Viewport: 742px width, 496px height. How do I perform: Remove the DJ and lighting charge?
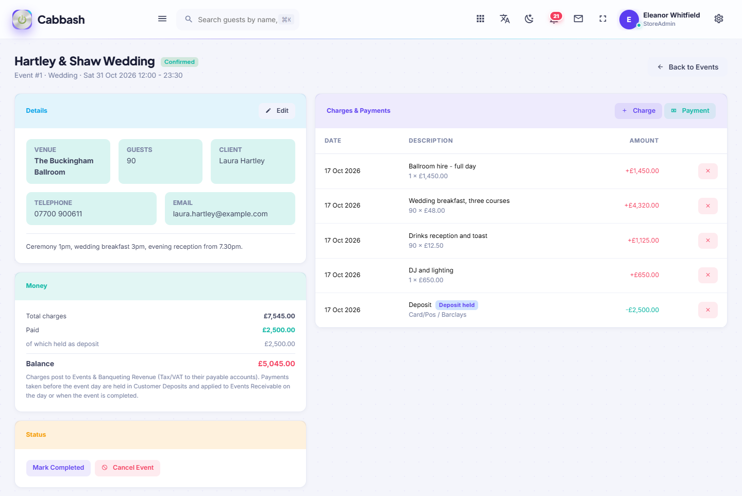[x=708, y=275]
